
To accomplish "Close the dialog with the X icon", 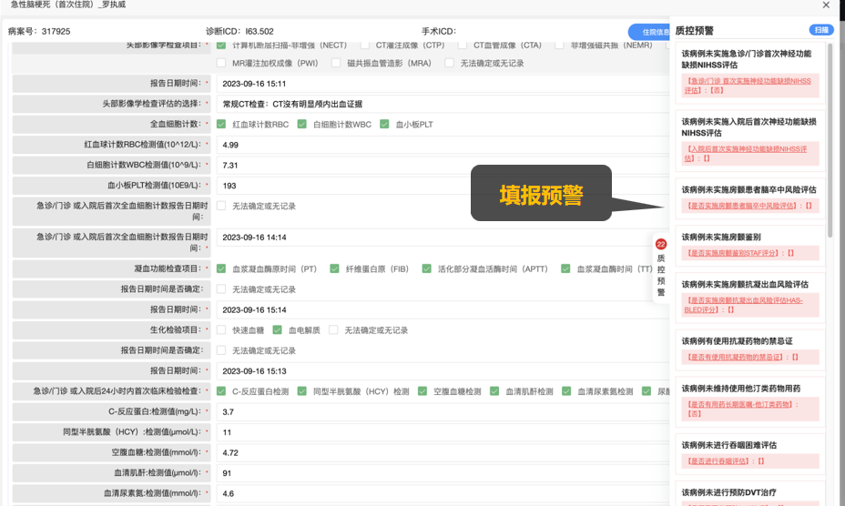I will coord(826,5).
